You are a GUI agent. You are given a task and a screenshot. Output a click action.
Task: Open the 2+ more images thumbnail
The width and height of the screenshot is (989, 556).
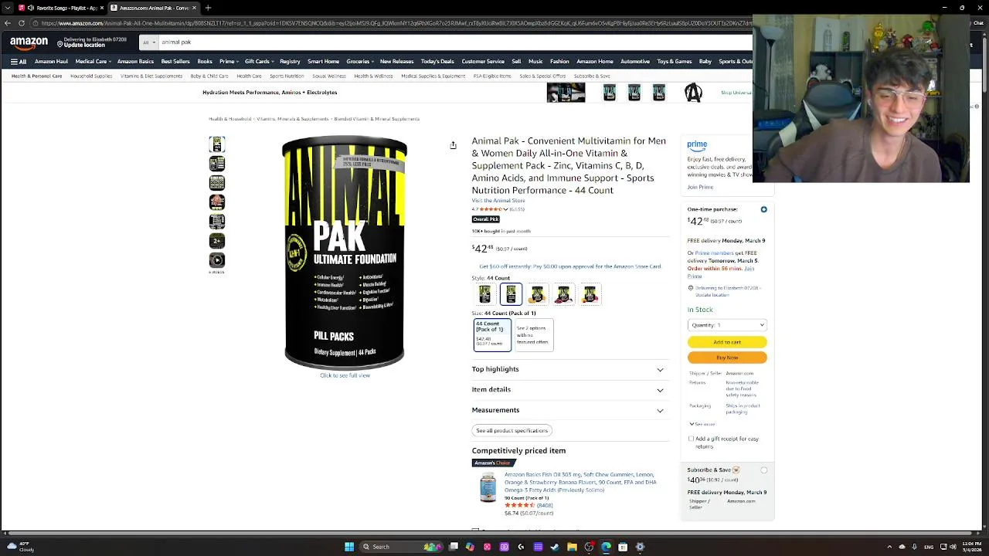tap(217, 241)
